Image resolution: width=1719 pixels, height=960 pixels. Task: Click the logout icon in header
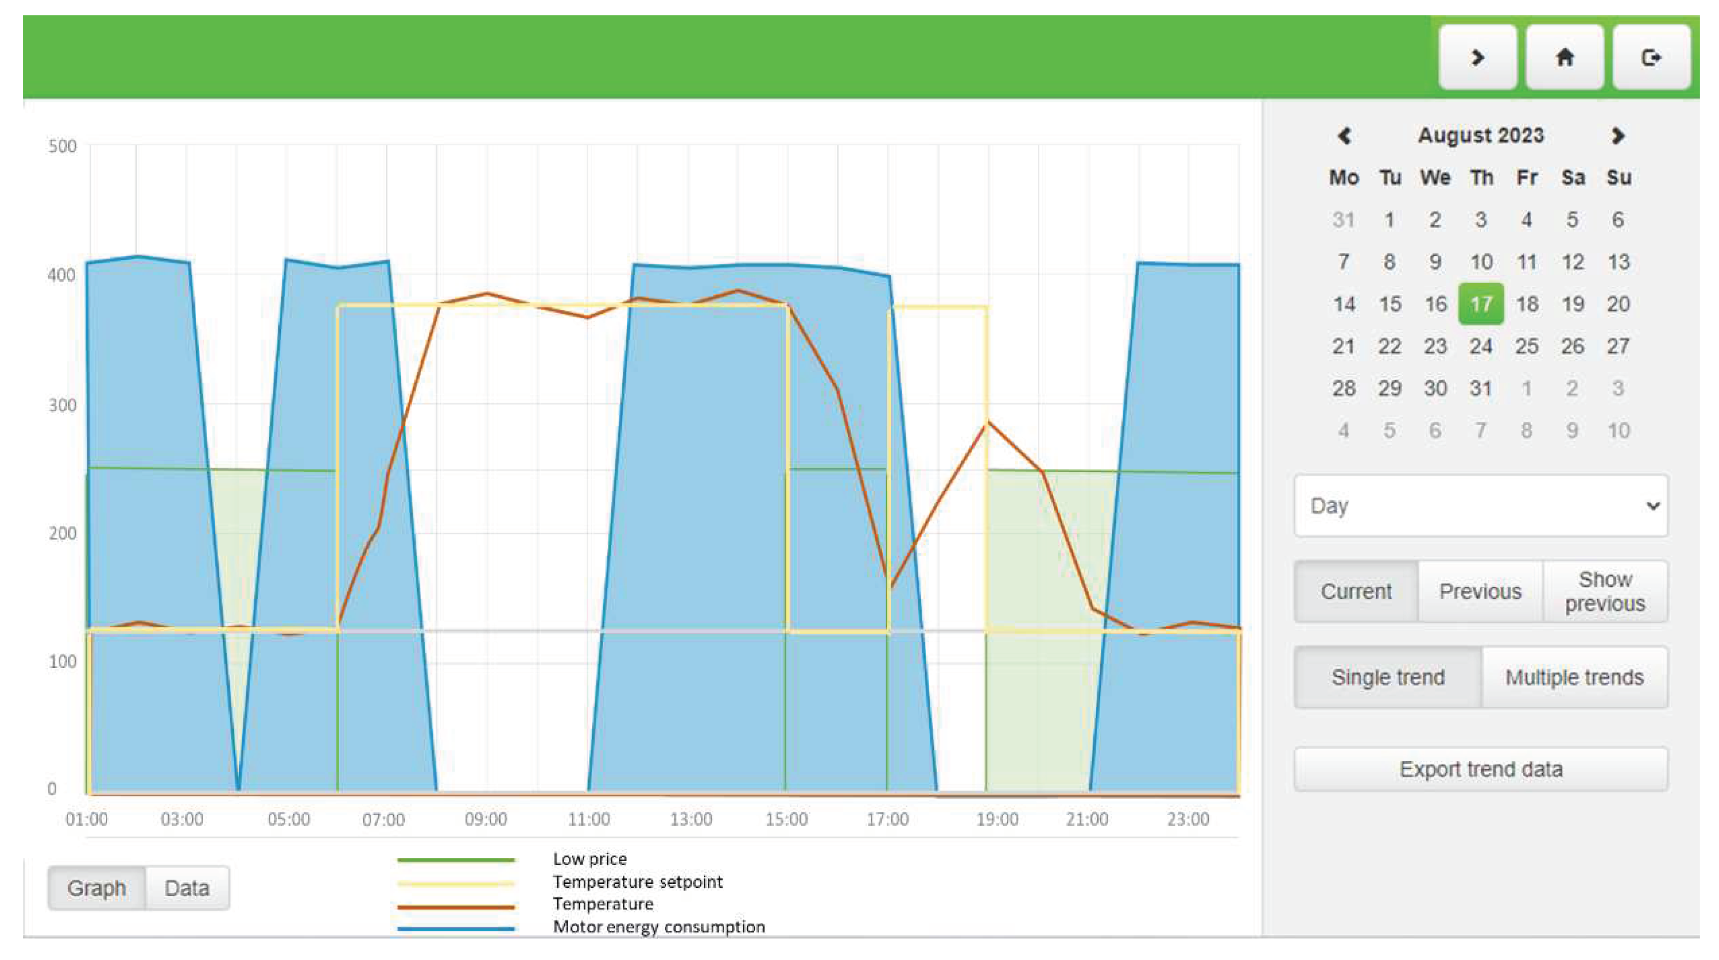click(1651, 57)
